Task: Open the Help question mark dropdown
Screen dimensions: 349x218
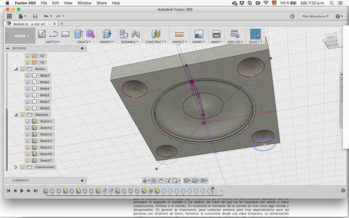Action: (339, 16)
